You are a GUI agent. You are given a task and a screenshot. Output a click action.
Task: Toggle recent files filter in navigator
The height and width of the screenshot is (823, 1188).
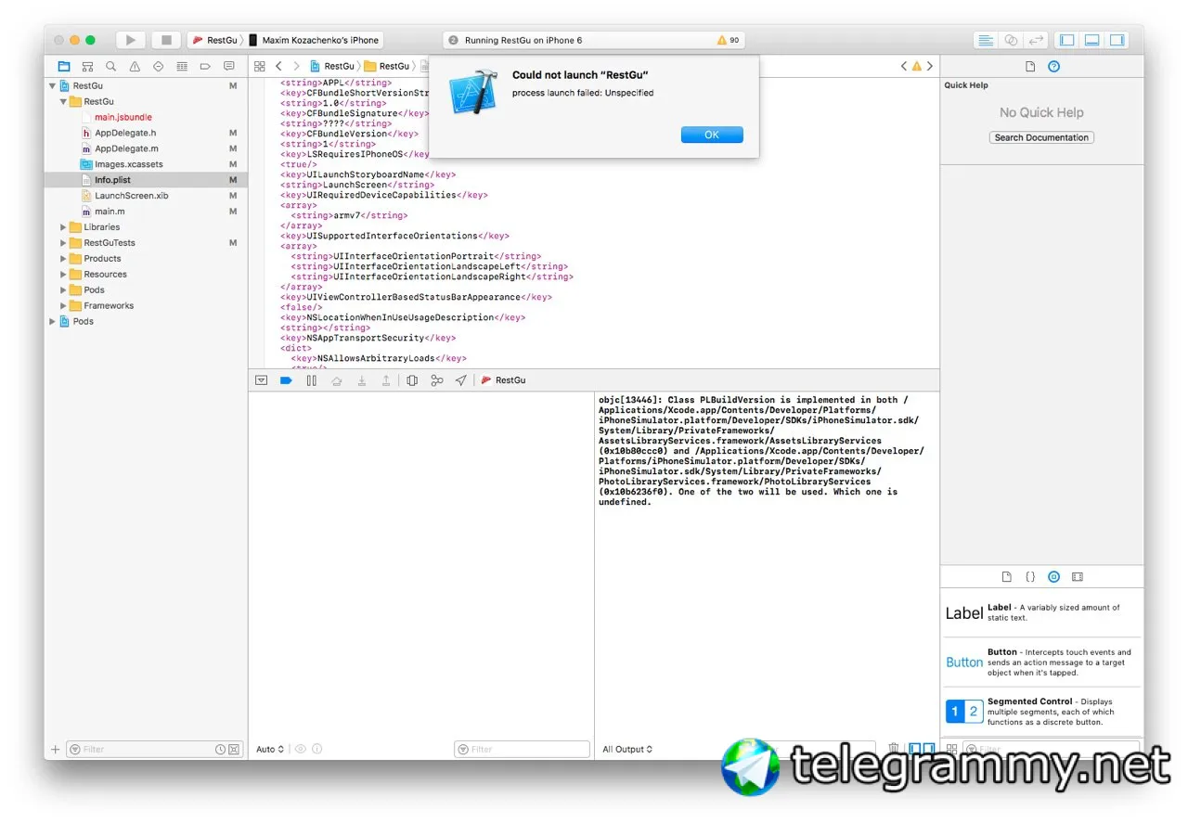tap(220, 749)
